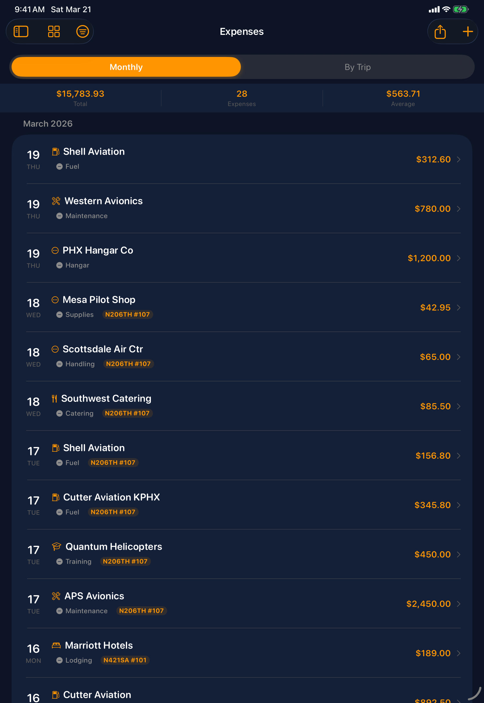Click the catering utensils icon for Southwest Catering
This screenshot has height=703, width=484.
[55, 398]
